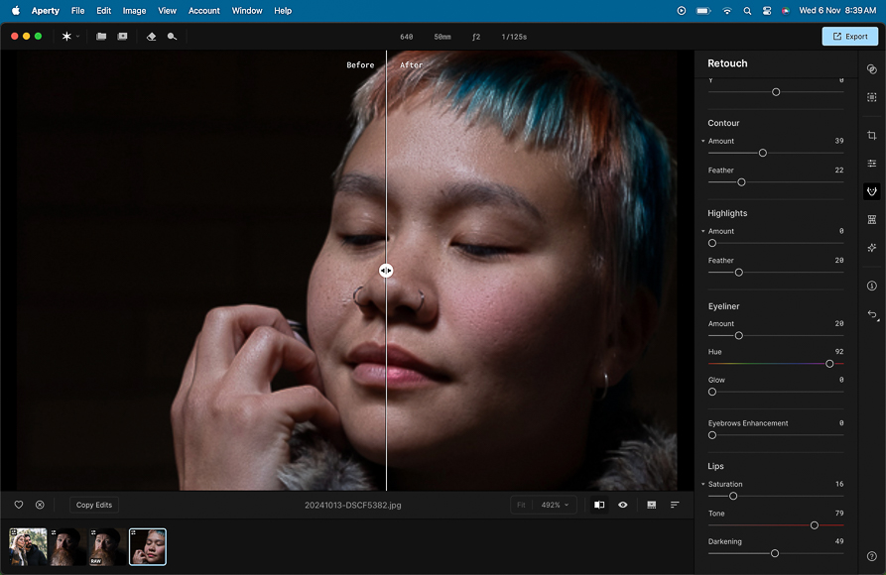Open the Edit menu

(103, 11)
